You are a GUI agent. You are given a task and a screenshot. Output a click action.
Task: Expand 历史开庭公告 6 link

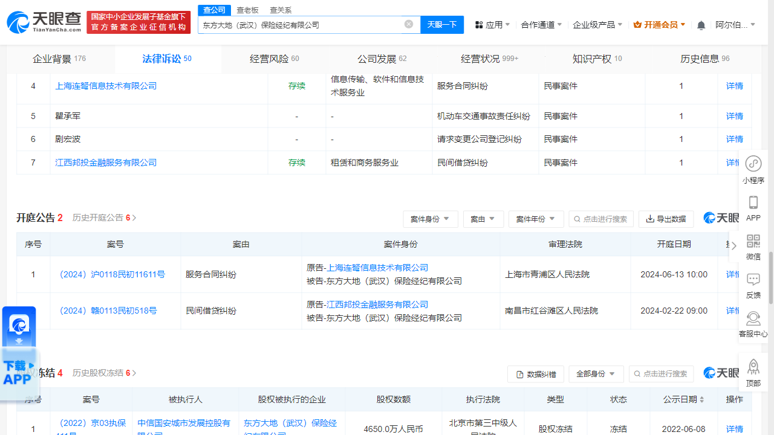tap(104, 217)
